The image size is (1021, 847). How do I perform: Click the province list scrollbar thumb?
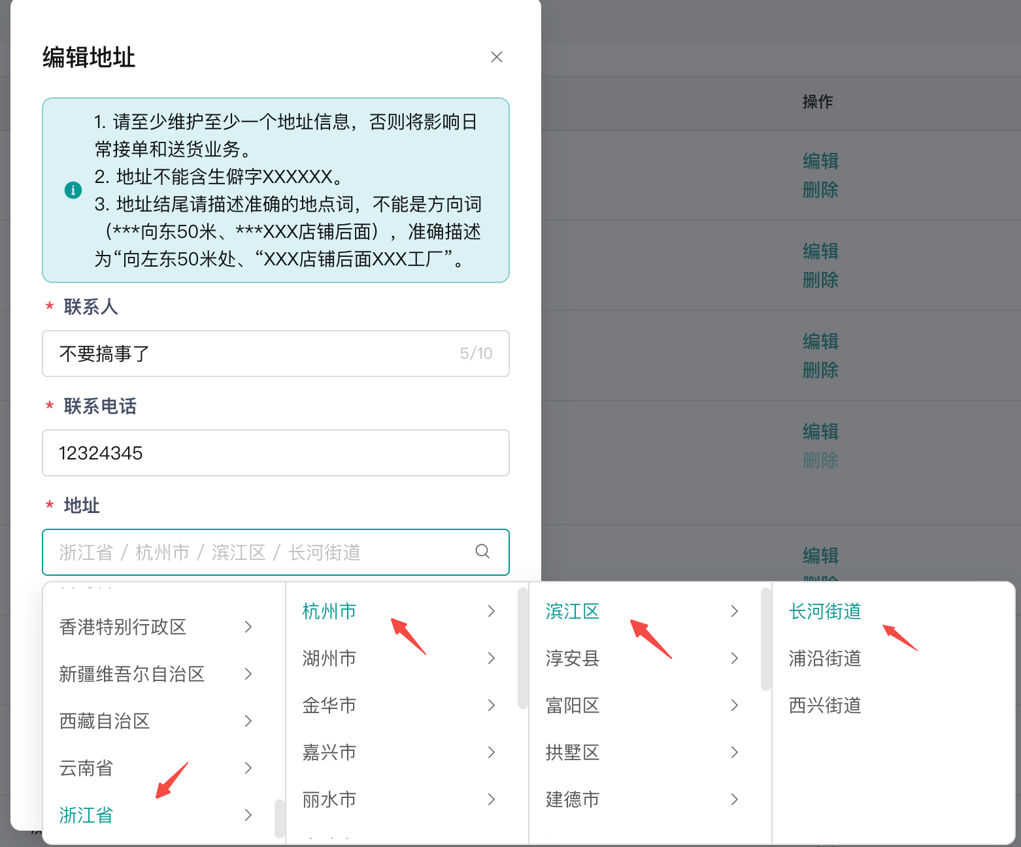[x=280, y=818]
